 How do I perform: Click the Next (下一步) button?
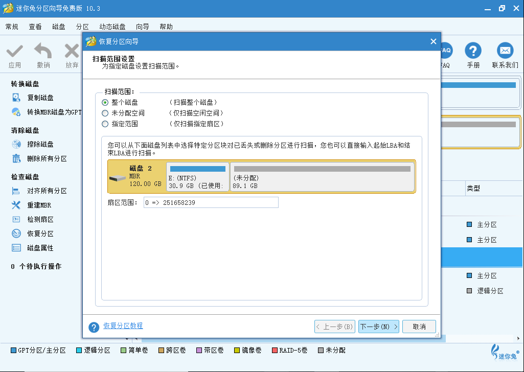379,327
